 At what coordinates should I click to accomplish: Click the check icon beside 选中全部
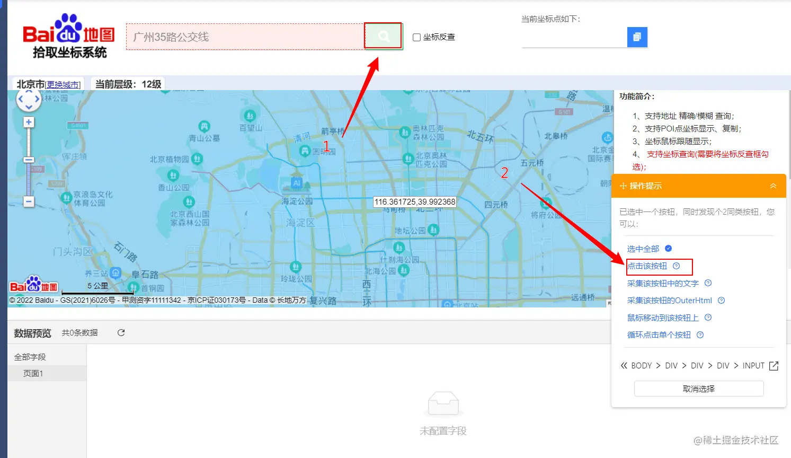point(668,249)
